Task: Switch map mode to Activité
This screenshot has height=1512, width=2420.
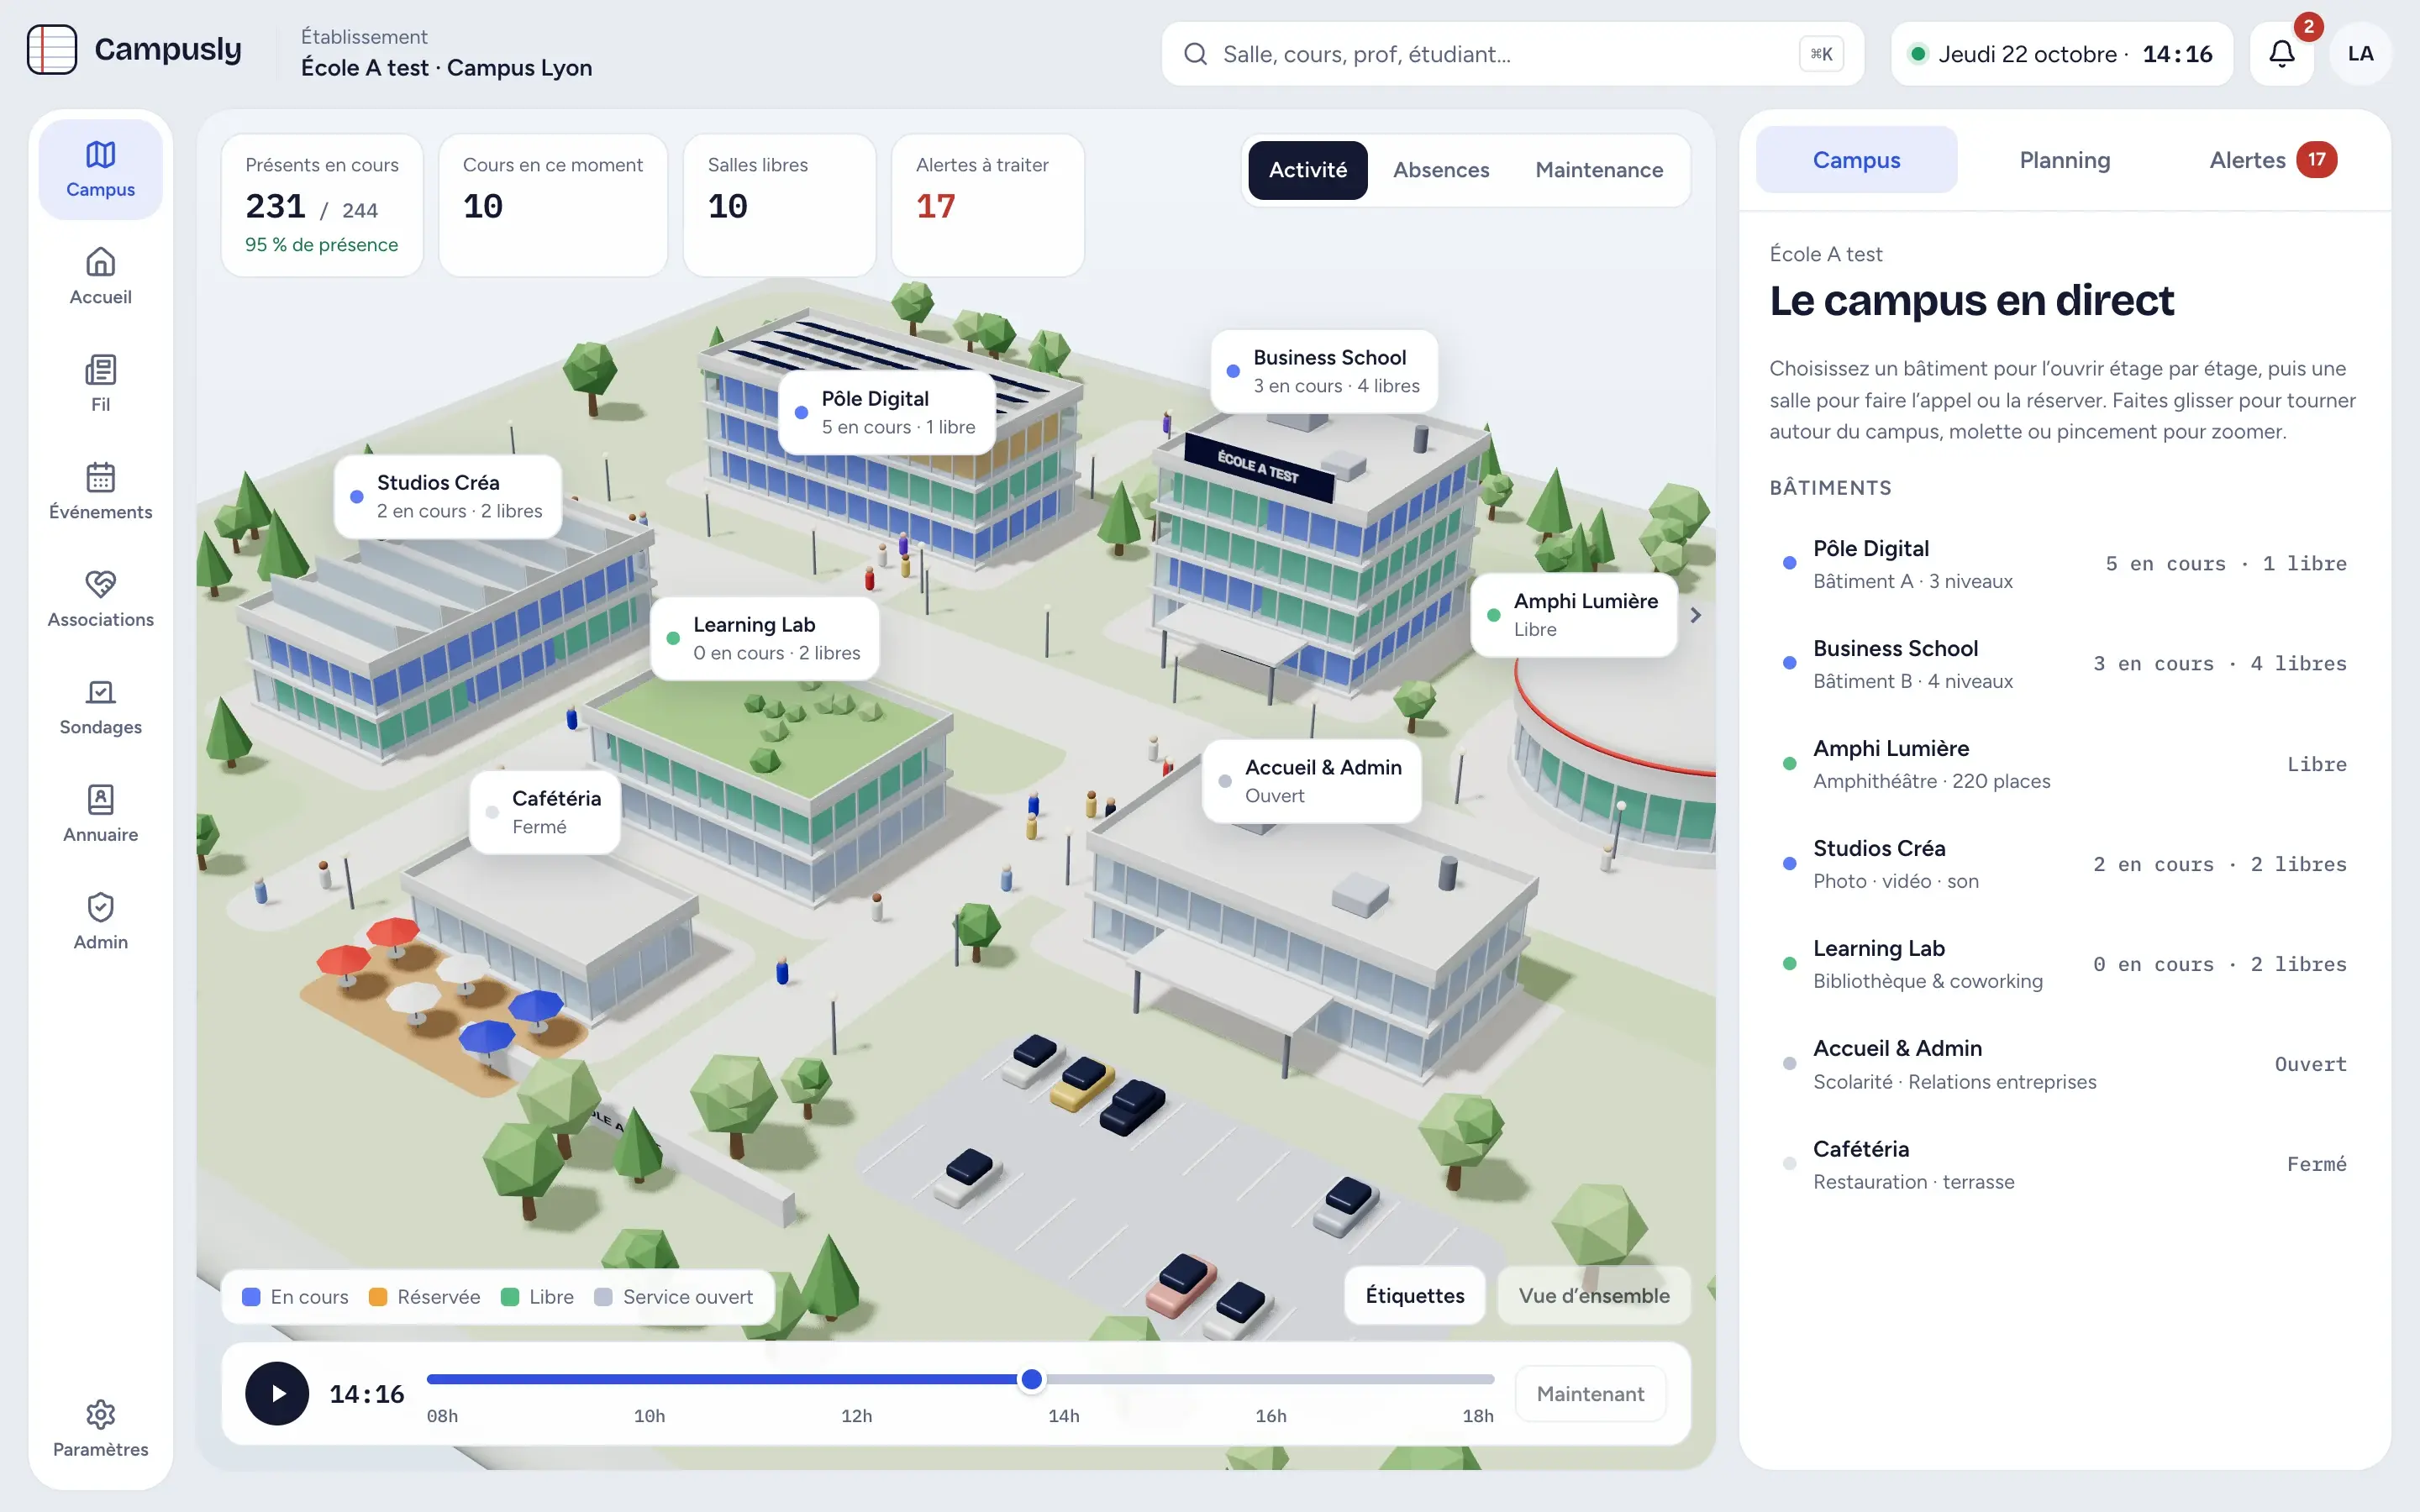Action: pos(1307,170)
